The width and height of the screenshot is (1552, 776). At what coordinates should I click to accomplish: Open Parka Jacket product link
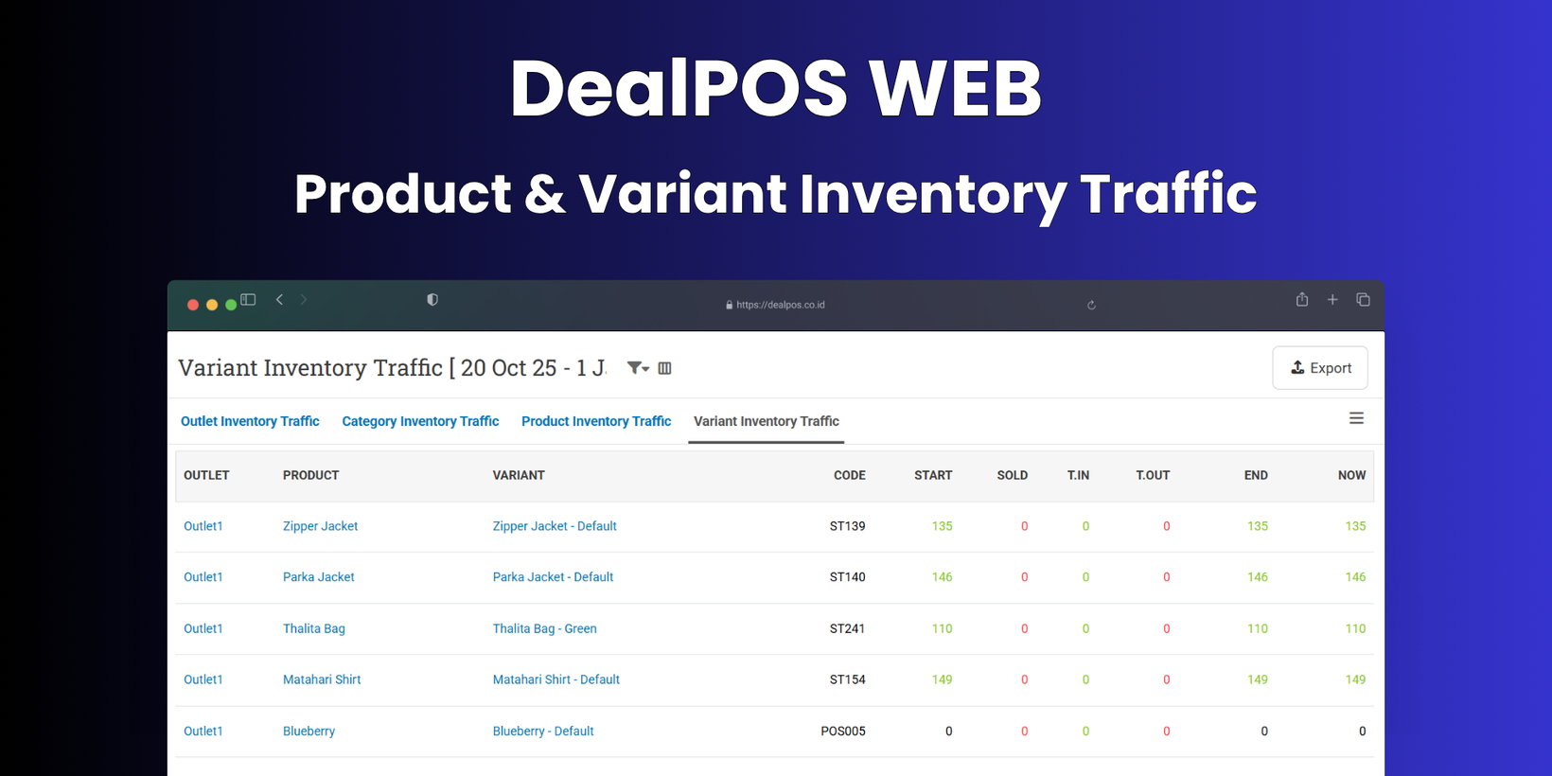tap(318, 577)
